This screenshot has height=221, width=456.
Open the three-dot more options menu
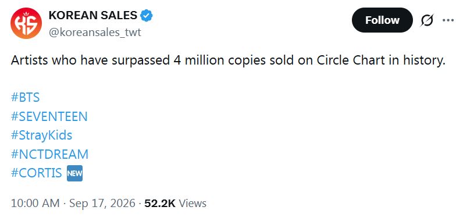click(x=448, y=20)
